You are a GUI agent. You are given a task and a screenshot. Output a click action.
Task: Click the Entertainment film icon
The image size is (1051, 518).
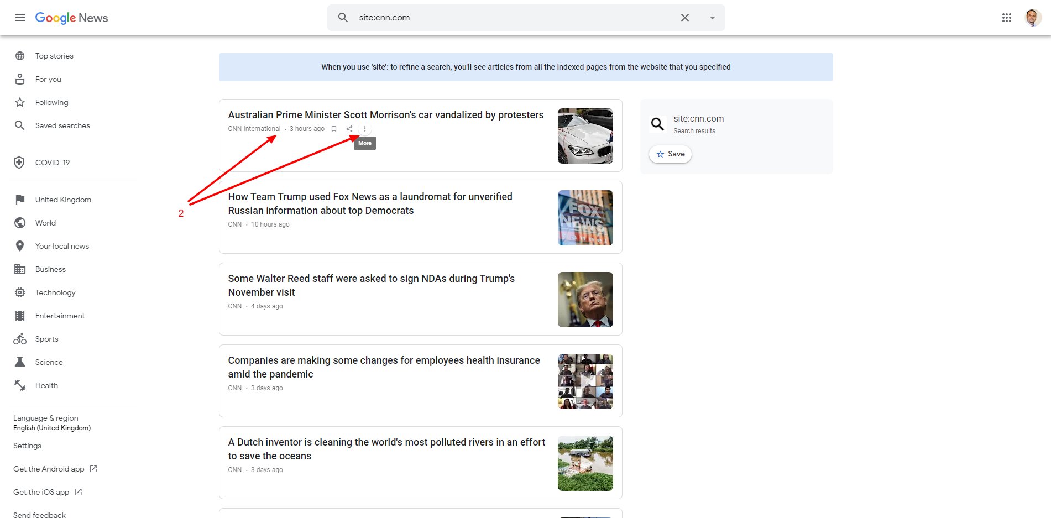(20, 316)
